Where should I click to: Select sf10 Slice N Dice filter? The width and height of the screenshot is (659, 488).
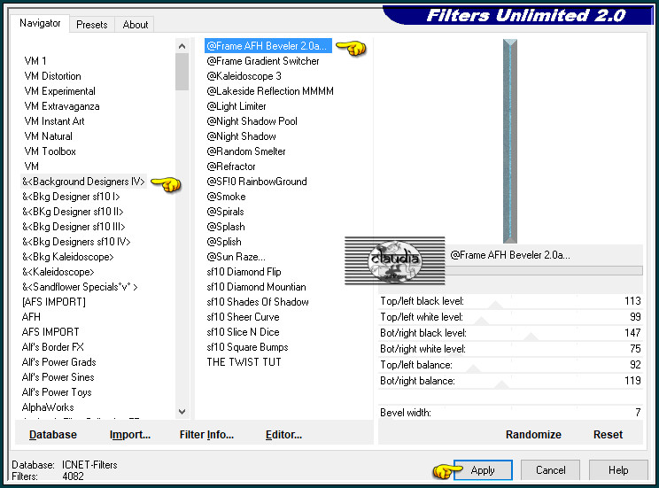point(243,332)
